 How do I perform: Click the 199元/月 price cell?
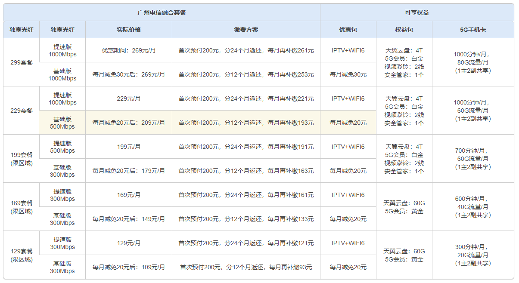click(129, 147)
